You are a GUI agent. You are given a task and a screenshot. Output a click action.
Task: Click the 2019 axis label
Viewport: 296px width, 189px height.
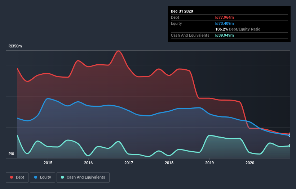click(209, 163)
